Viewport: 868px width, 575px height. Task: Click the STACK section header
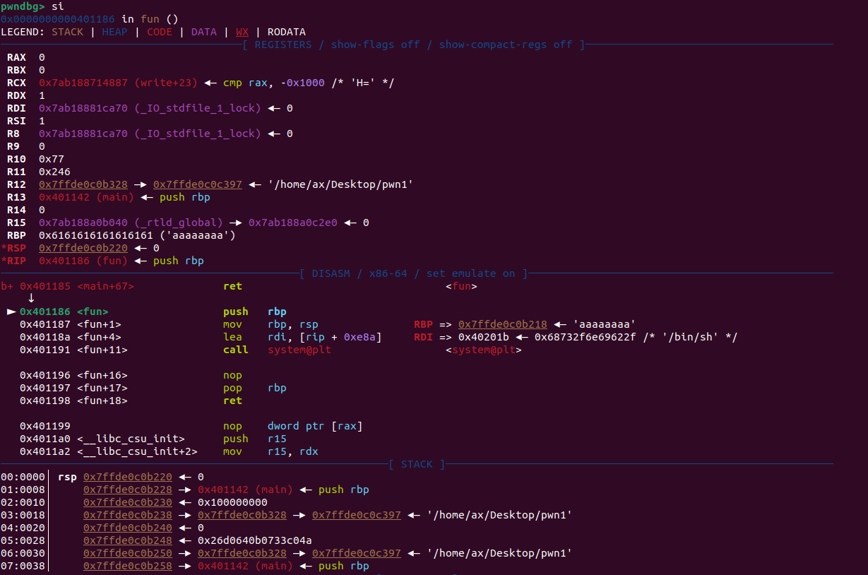tap(417, 464)
